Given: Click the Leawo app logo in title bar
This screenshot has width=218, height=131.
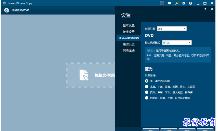Looking at the screenshot, I should (x=5, y=3).
